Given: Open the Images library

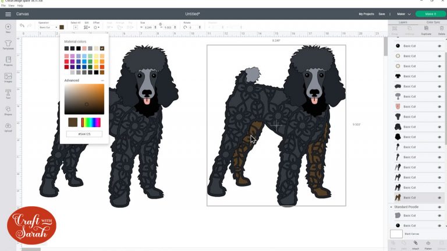Looking at the screenshot, I should click(8, 77).
